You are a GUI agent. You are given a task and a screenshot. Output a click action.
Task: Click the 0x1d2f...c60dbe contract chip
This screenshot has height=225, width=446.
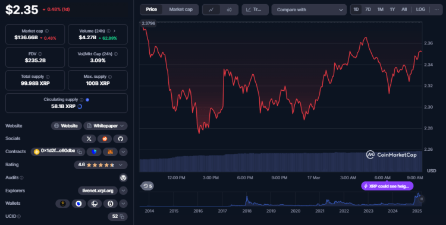(x=58, y=152)
